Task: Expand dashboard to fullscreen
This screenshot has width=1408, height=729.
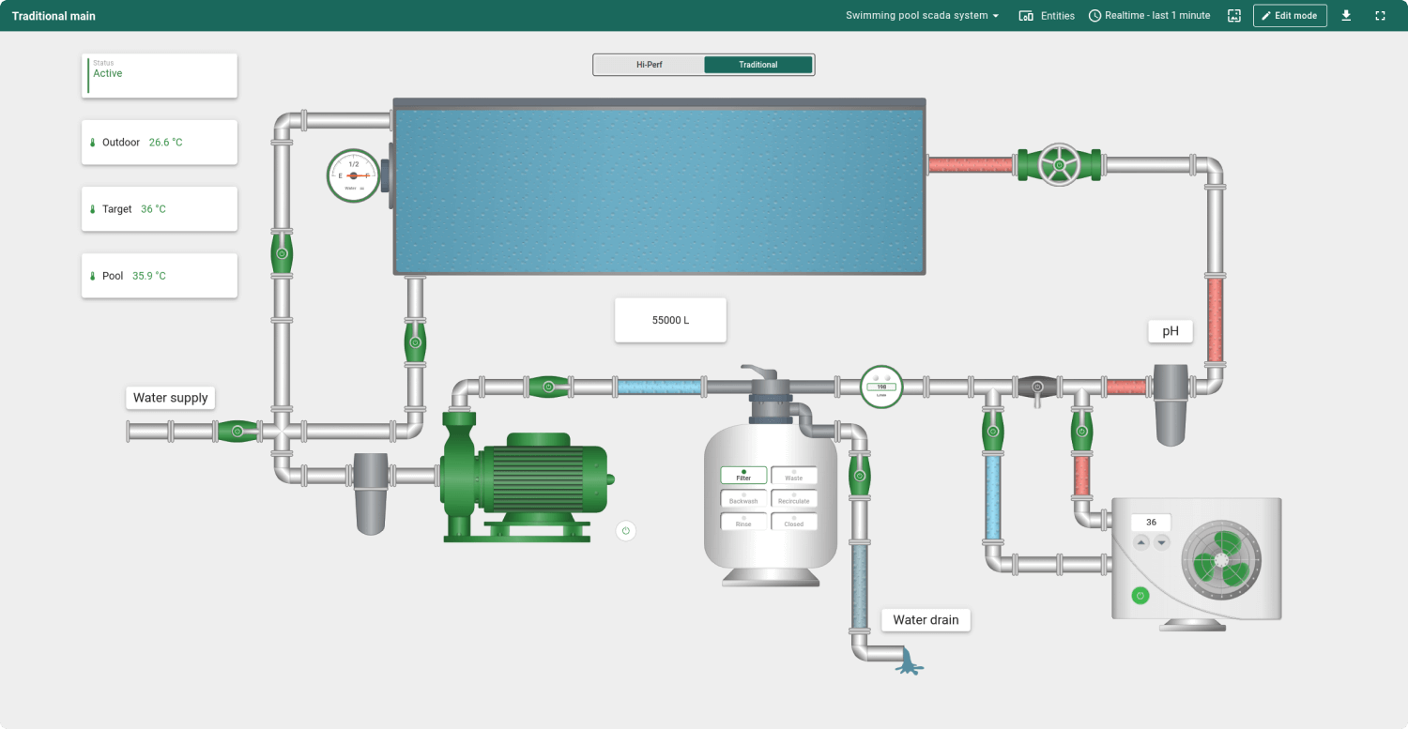Action: (1380, 16)
